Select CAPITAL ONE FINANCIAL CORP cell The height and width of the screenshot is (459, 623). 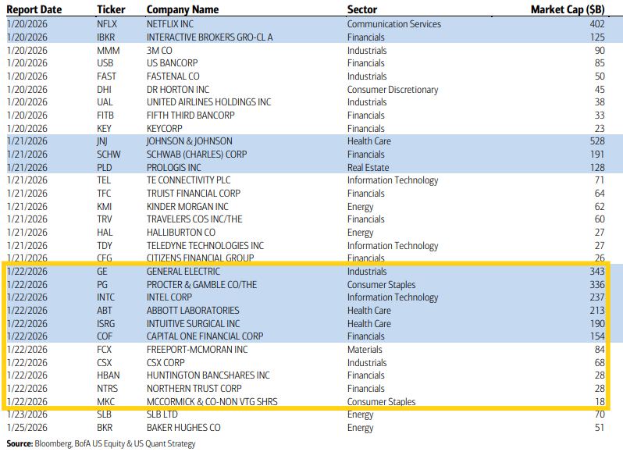(205, 336)
